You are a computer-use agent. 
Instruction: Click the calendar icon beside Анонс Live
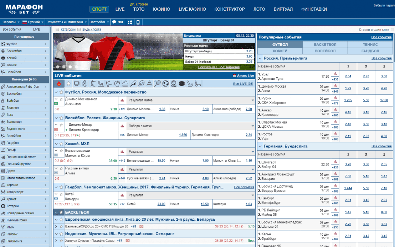(x=234, y=76)
